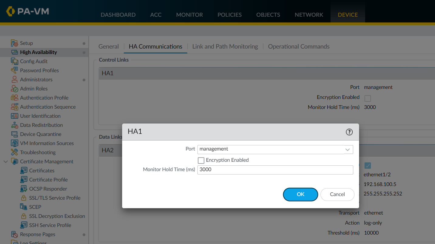
Task: Open the Password Profiles icon
Action: click(x=15, y=70)
